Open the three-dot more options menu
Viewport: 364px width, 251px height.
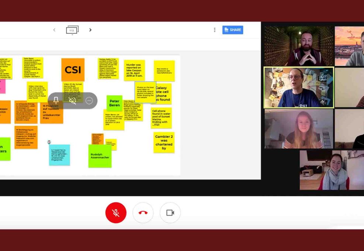(214, 30)
